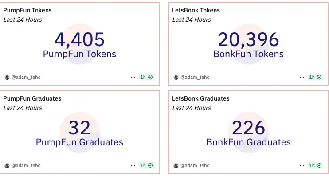329x176 pixels.
Task: Open the PumpFun Tokens card title
Action: 27,10
